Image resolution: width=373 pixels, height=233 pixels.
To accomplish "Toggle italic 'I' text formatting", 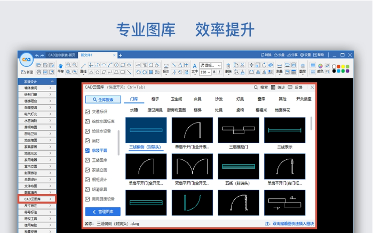I will 219,72.
